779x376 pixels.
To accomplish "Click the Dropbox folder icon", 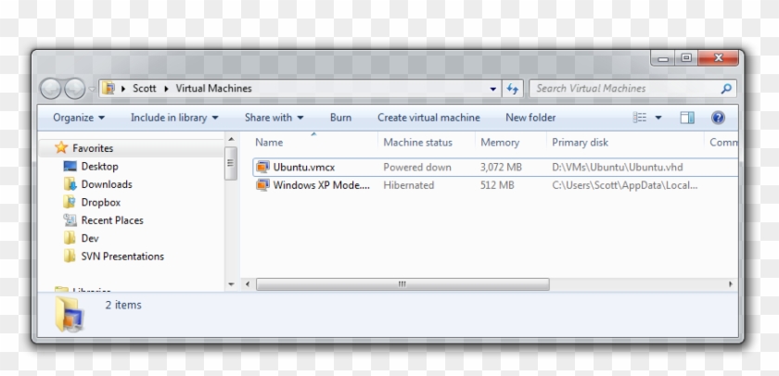I will pyautogui.click(x=70, y=202).
